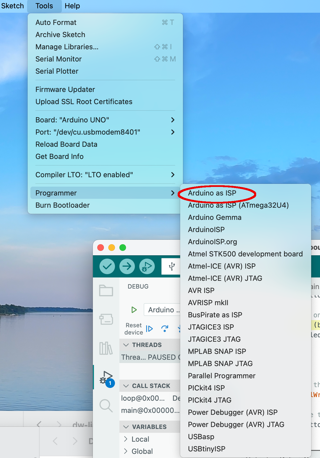Viewport: 320px width, 458px height.
Task: Expand the Global variables node
Action: click(150, 451)
